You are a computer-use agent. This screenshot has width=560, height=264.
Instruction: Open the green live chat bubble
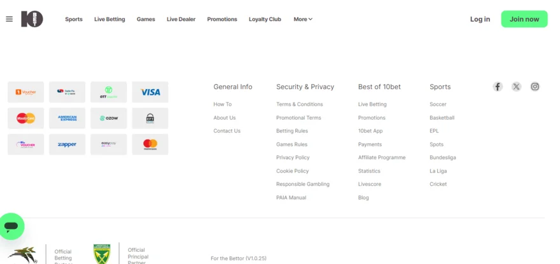pyautogui.click(x=11, y=226)
